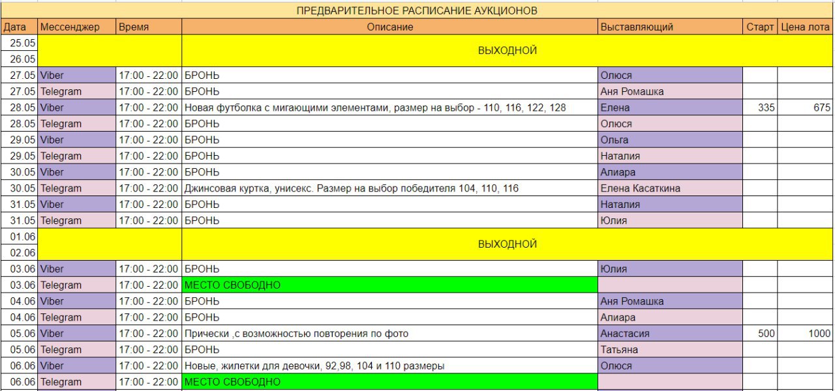Select the Новые, жилетки для девочки description cell
Screen dimensions: 835x391
point(390,366)
